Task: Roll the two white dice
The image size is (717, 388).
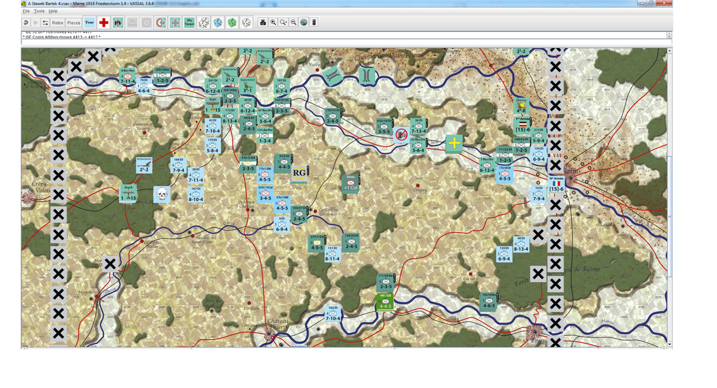Action: coord(204,23)
